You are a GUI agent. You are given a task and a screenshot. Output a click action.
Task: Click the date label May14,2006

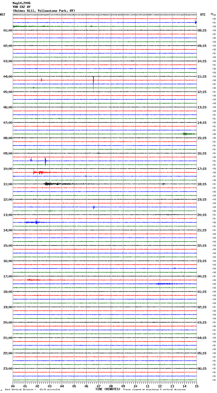(21, 3)
